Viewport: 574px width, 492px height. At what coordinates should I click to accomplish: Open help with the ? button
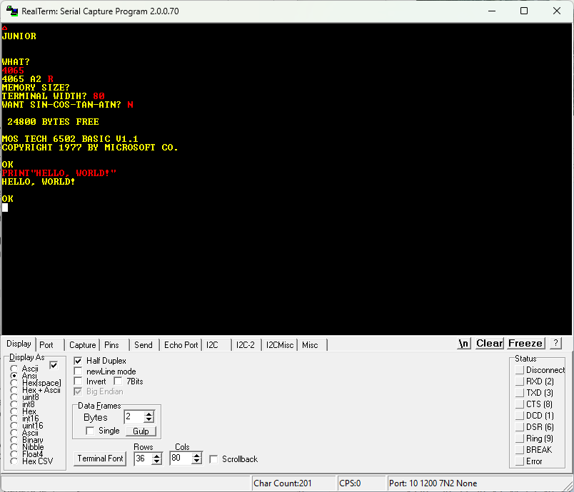[x=555, y=343]
